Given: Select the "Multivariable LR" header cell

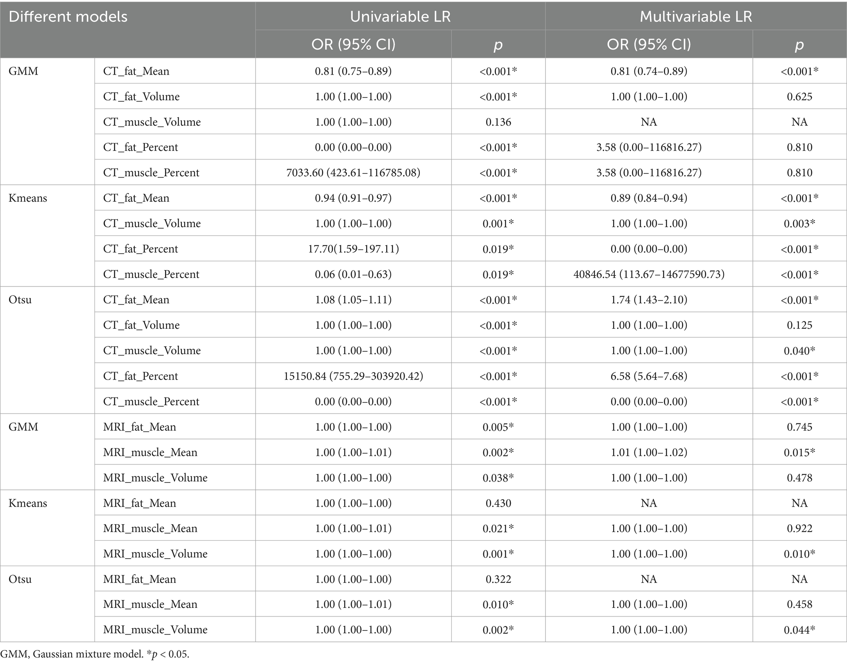Looking at the screenshot, I should tap(696, 16).
